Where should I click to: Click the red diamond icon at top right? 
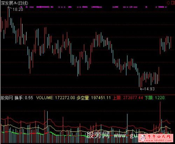pyautogui.click(x=168, y=2)
